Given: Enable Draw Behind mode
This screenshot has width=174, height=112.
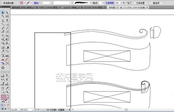Looking at the screenshot, I should (x=5, y=109).
